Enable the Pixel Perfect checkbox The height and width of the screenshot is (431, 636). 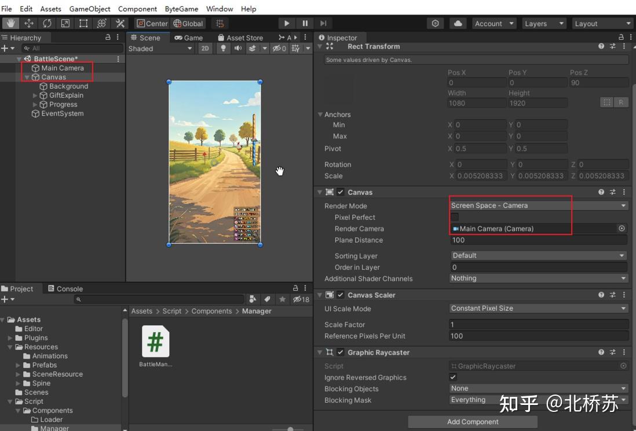coord(454,217)
